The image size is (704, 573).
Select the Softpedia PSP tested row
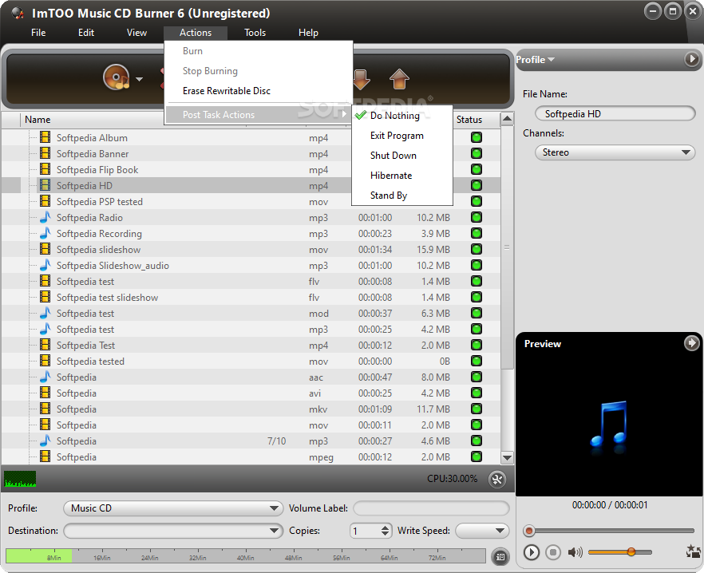251,202
